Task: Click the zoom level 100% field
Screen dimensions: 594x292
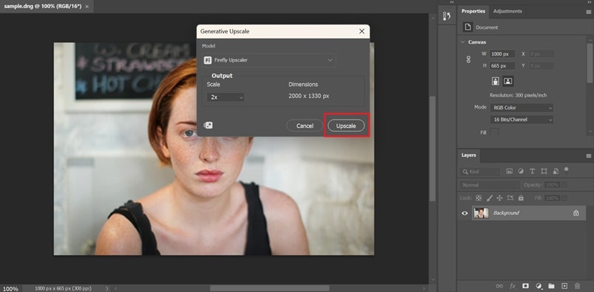Action: [10, 288]
